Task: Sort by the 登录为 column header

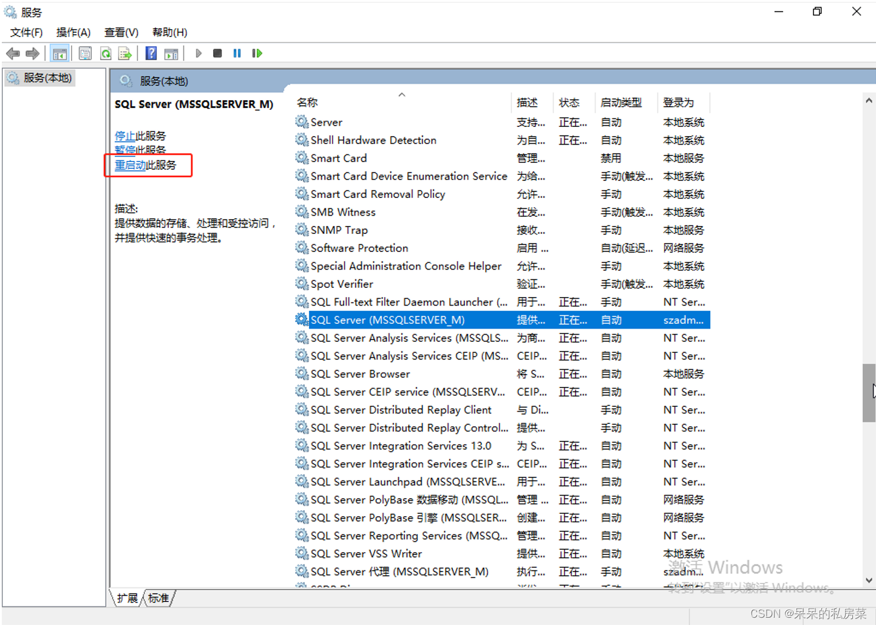Action: pyautogui.click(x=679, y=103)
